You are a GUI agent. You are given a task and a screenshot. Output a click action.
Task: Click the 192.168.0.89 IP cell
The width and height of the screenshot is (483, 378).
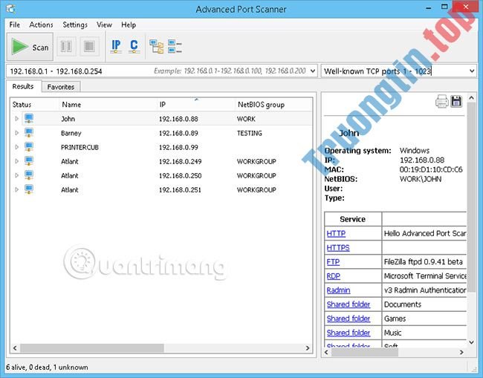tap(178, 133)
